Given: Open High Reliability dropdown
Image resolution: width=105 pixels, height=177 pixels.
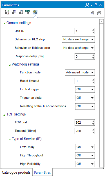Looking at the screenshot, I should click(85, 164).
